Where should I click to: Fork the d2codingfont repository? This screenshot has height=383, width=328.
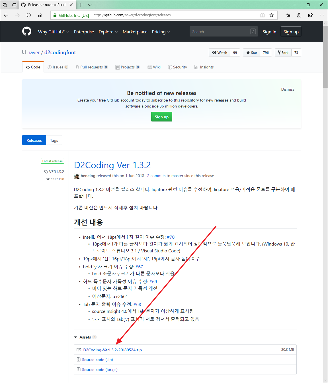point(283,52)
